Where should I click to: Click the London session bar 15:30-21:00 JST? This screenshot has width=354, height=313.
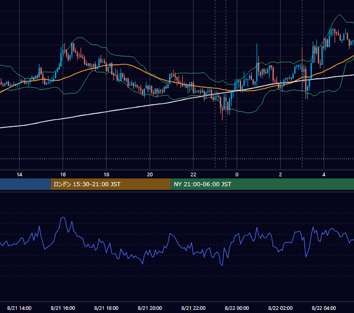click(x=110, y=184)
